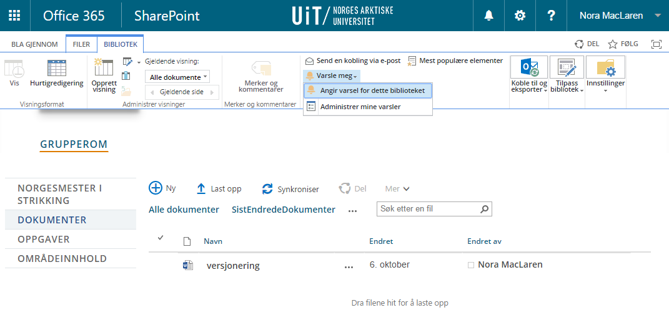Image resolution: width=669 pixels, height=315 pixels.
Task: Click the help question mark icon
Action: pyautogui.click(x=551, y=16)
